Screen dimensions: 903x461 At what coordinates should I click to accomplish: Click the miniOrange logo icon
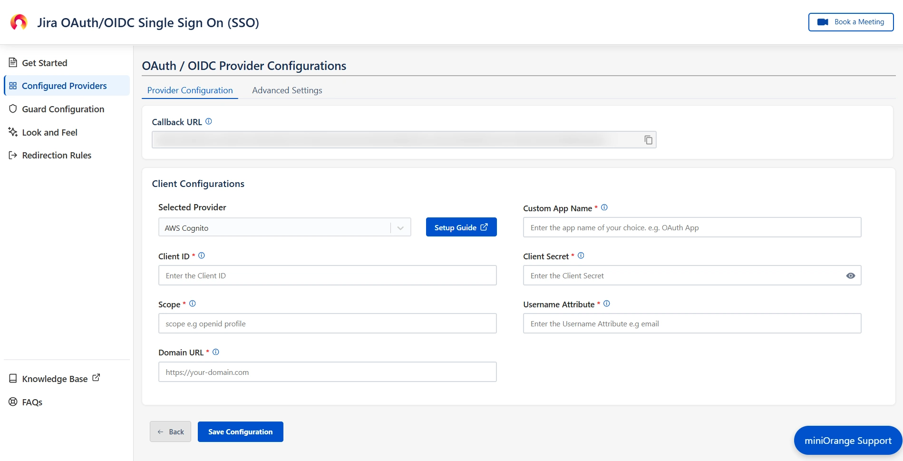pos(19,22)
